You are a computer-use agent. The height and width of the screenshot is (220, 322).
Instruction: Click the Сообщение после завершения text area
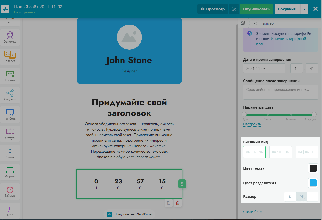(x=280, y=92)
